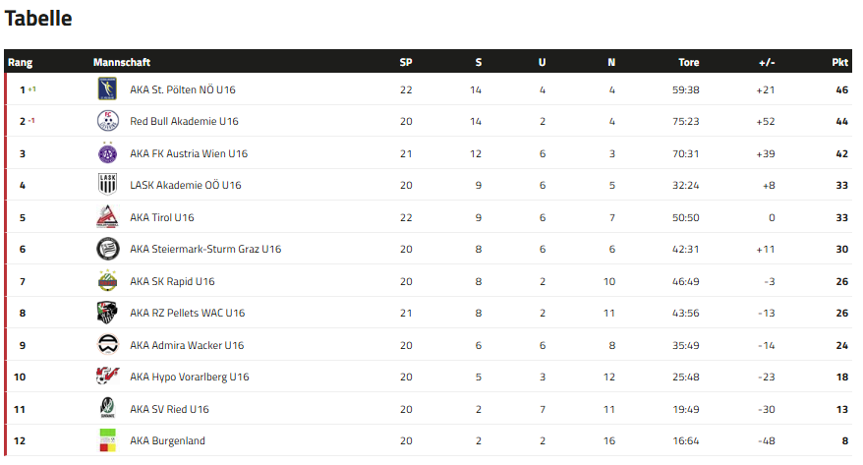863x465 pixels.
Task: Click the LASK Akademie OÖ club logo
Action: [107, 185]
